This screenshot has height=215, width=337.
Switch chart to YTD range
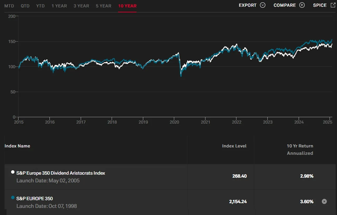click(x=41, y=6)
